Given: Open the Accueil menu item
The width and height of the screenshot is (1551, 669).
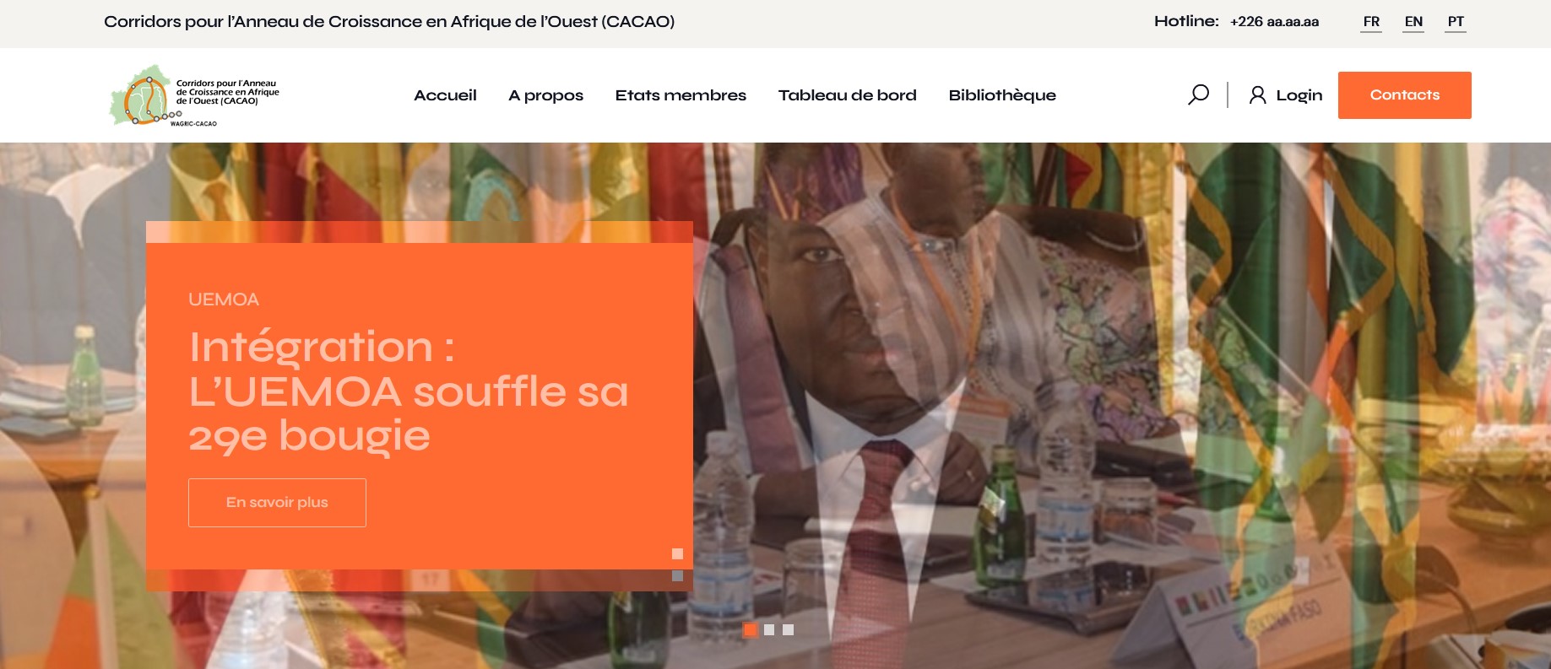Looking at the screenshot, I should pyautogui.click(x=445, y=95).
